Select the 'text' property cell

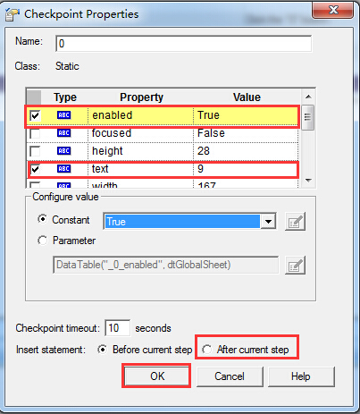(x=140, y=169)
